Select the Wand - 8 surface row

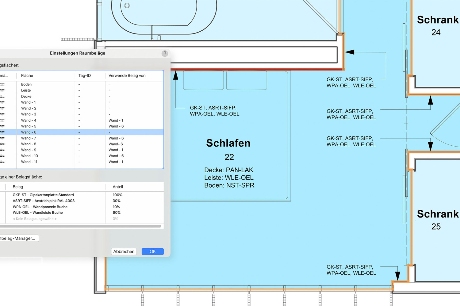coord(28,144)
